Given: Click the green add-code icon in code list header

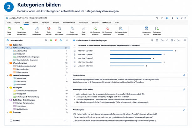Looking at the screenshot, I should [51, 40].
